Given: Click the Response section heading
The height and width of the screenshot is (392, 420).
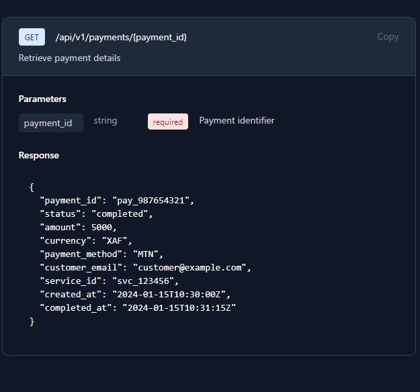Looking at the screenshot, I should (39, 155).
